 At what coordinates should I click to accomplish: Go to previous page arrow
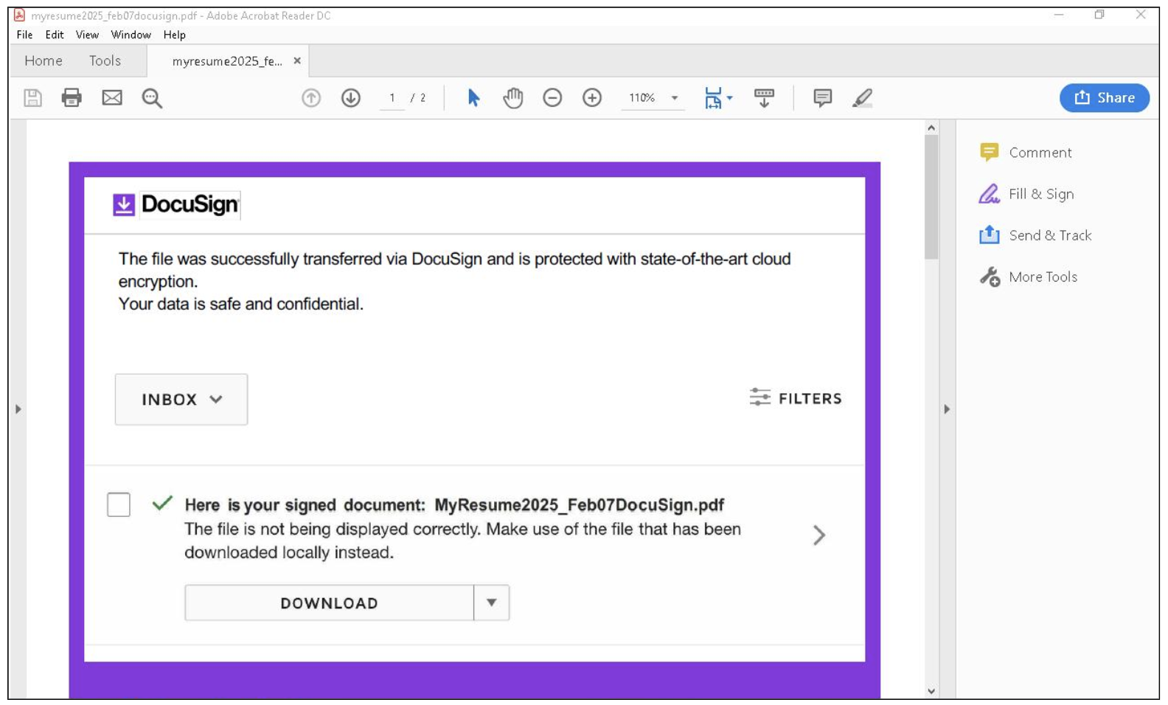[x=311, y=98]
